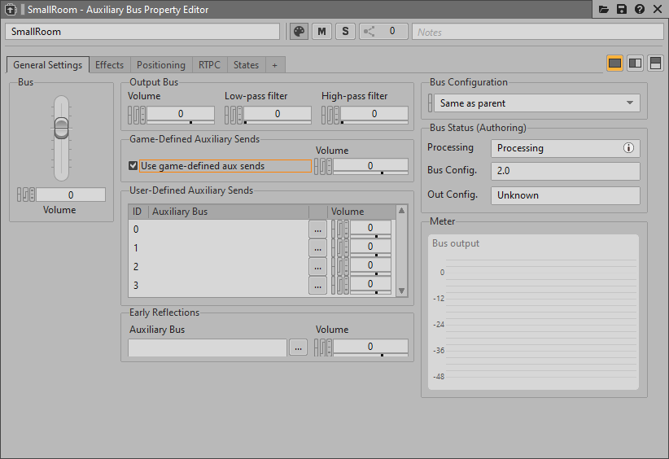This screenshot has height=459, width=669.
Task: Select the top-bottom split layout icon
Action: (655, 63)
